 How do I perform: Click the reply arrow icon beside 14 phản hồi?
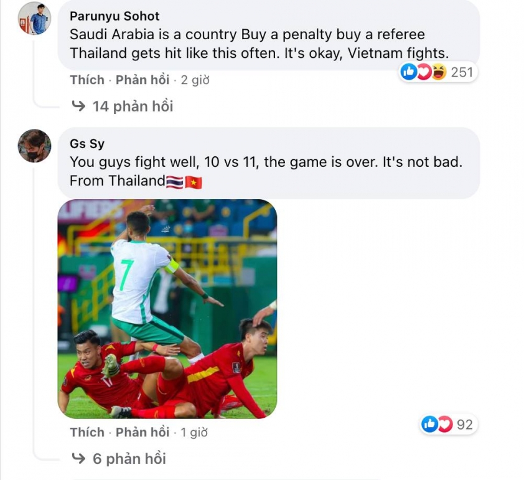(79, 106)
